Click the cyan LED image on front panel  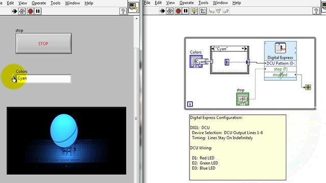point(66,141)
